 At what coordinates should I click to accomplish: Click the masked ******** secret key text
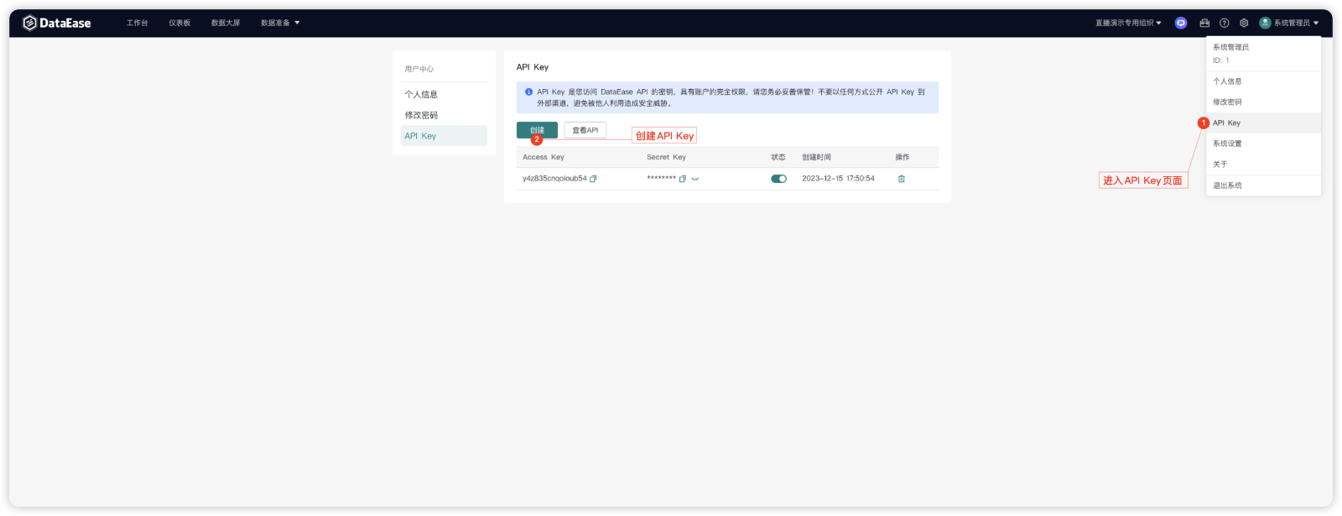point(661,179)
